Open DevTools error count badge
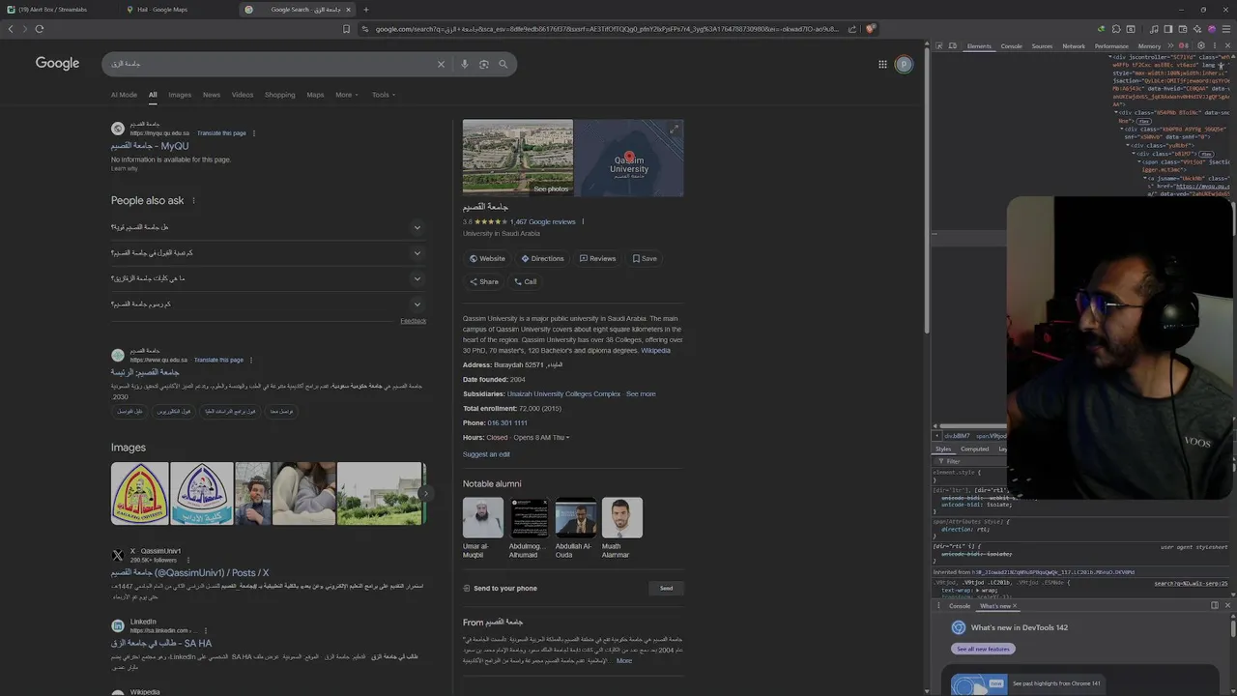This screenshot has width=1237, height=696. tap(1186, 46)
